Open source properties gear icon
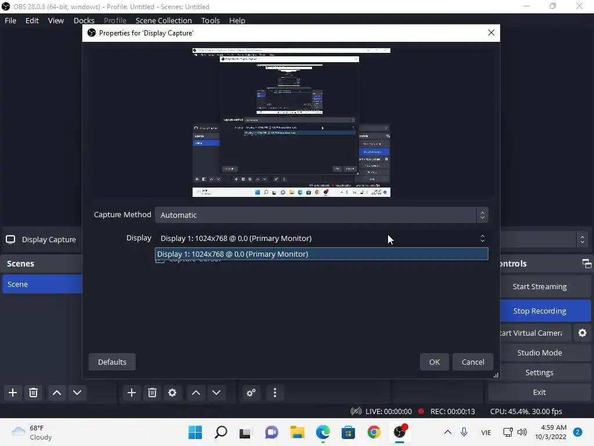 (x=172, y=393)
